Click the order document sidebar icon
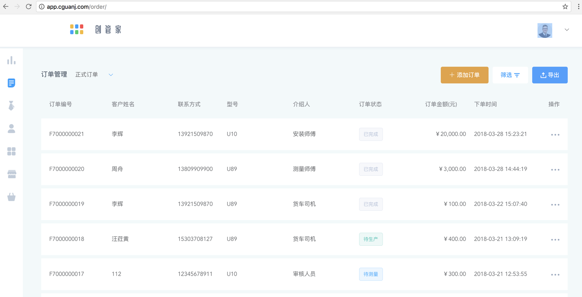 point(11,83)
